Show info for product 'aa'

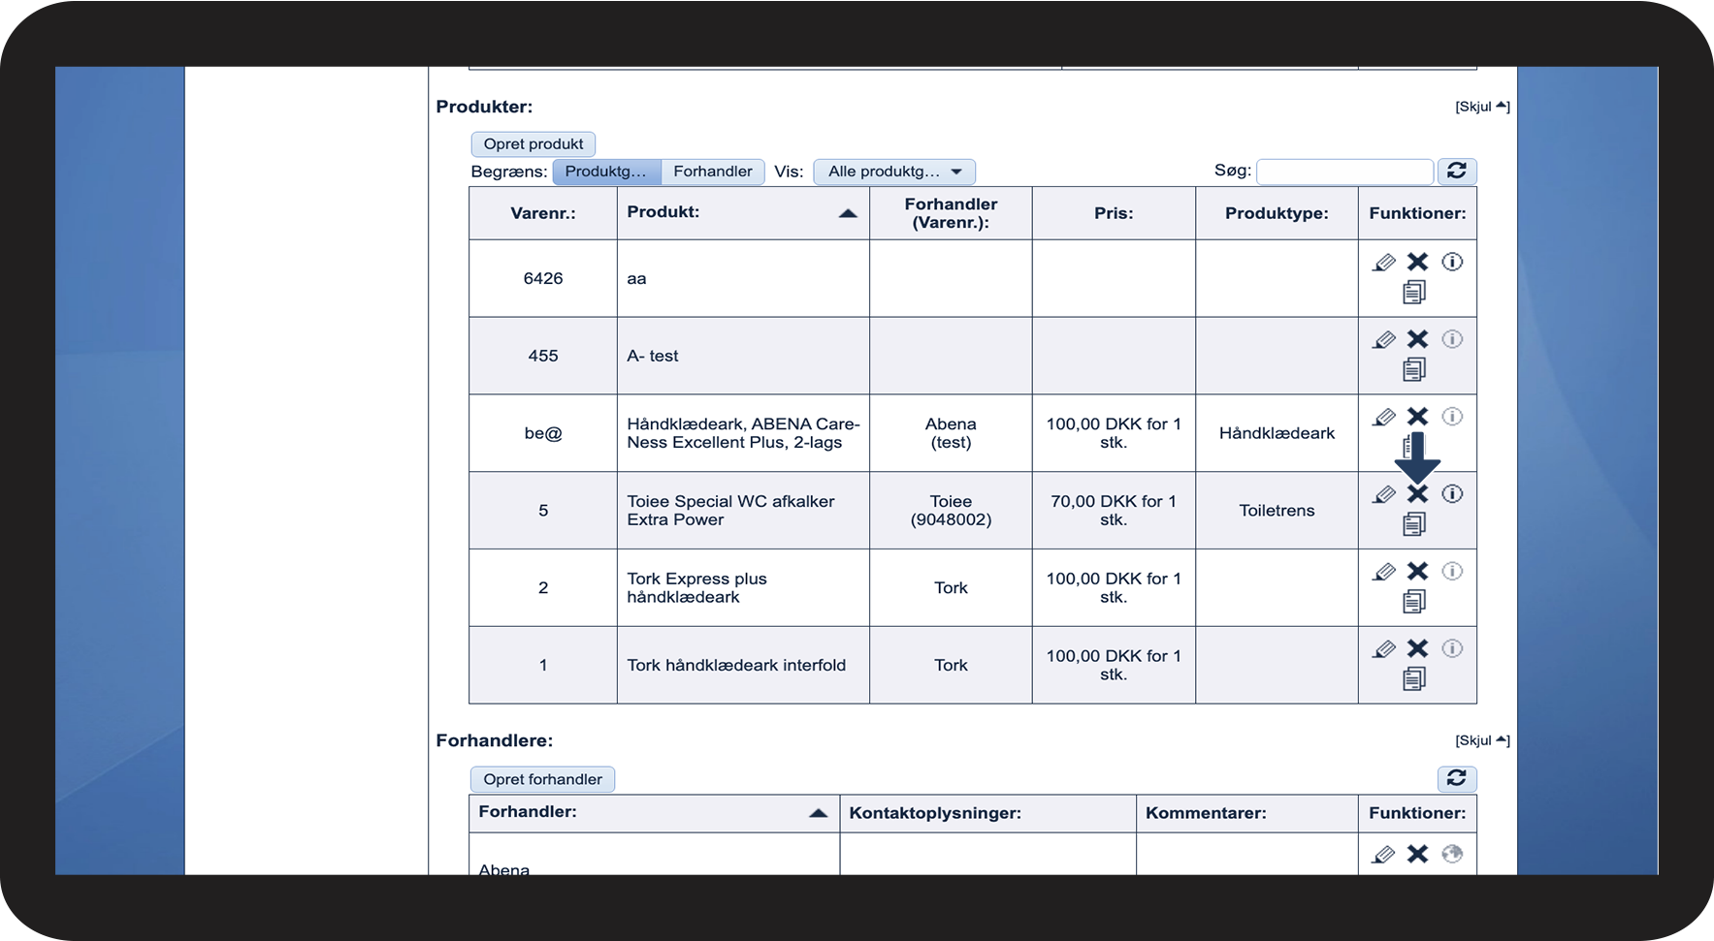coord(1452,262)
